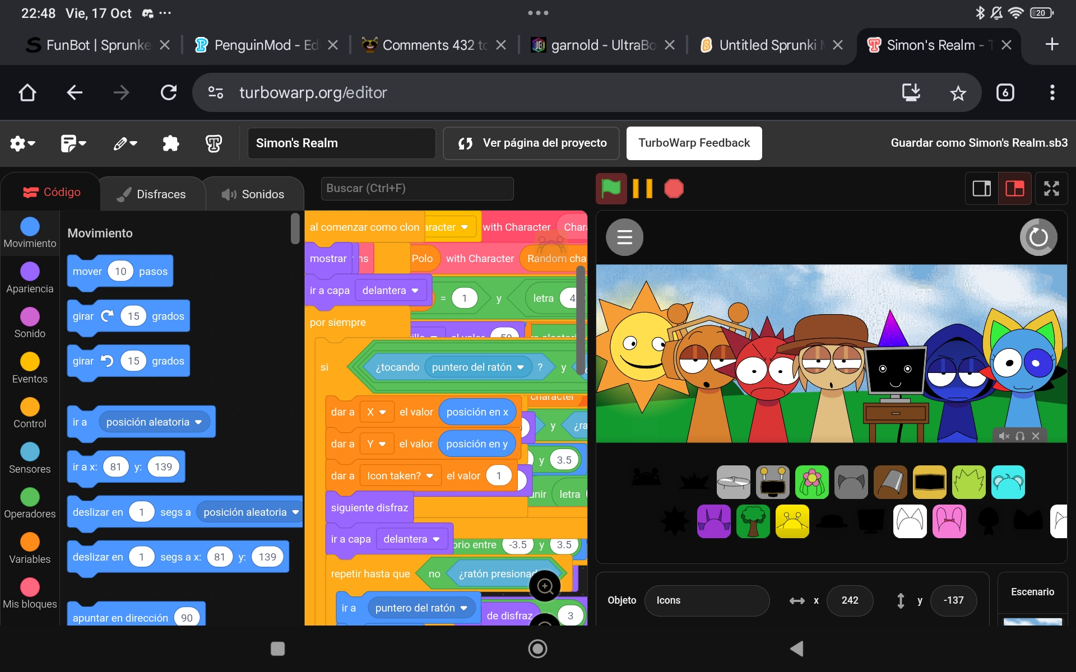
Task: Toggle small stage layout
Action: (981, 189)
